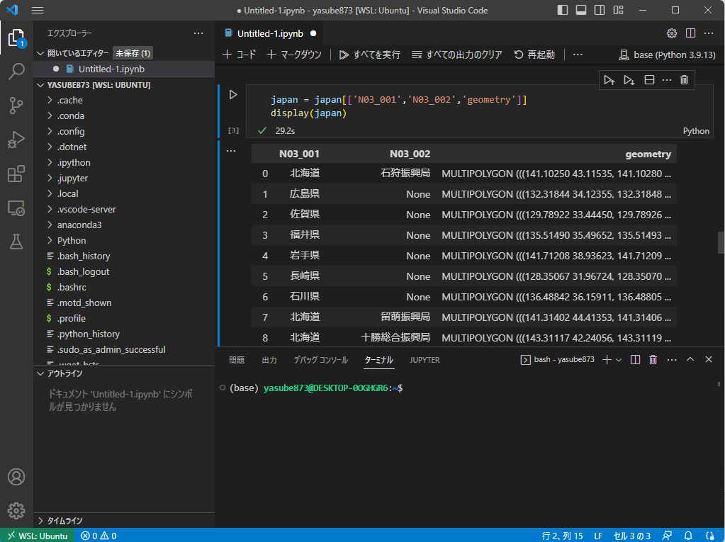Collapse the outline section
This screenshot has height=542, width=725.
tap(40, 373)
